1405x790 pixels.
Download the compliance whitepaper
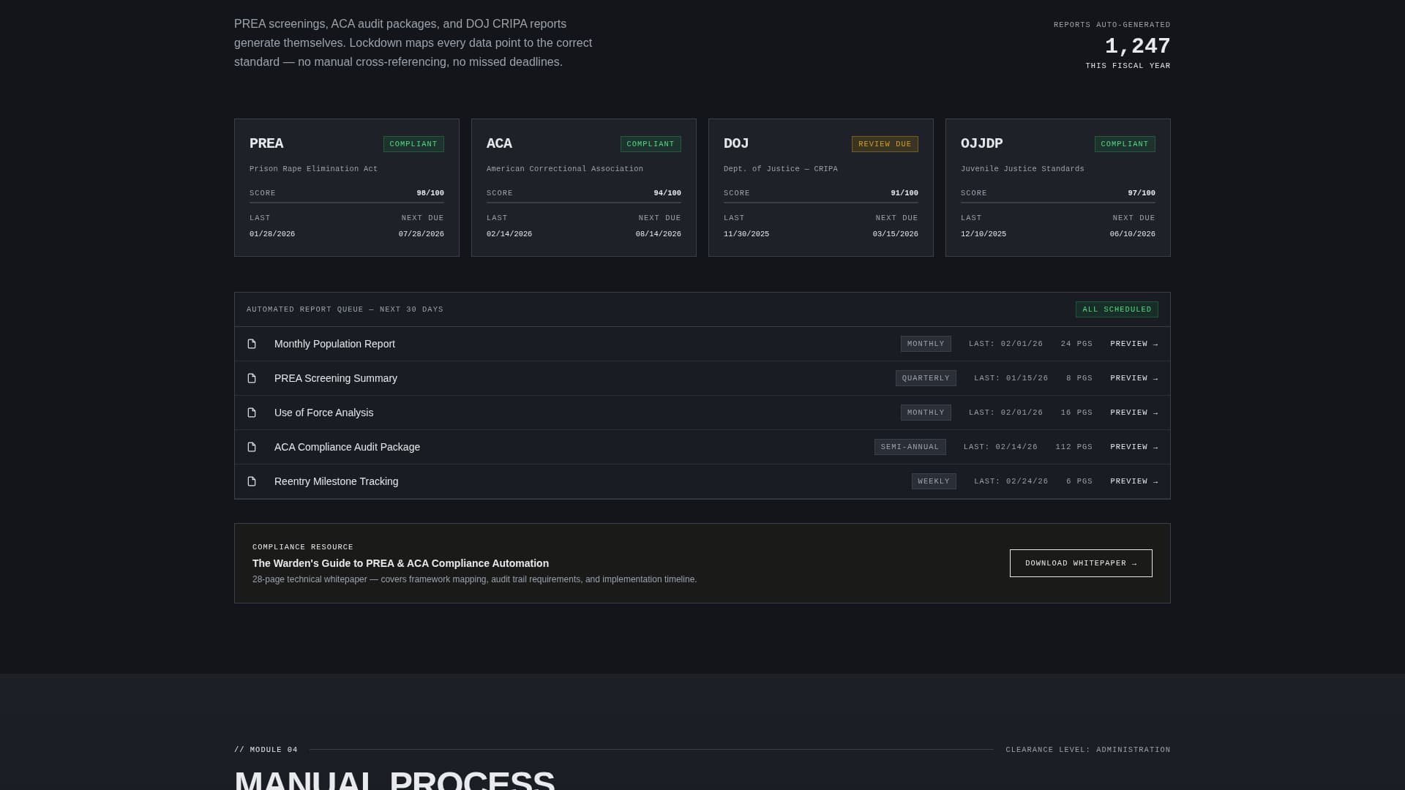click(1081, 563)
